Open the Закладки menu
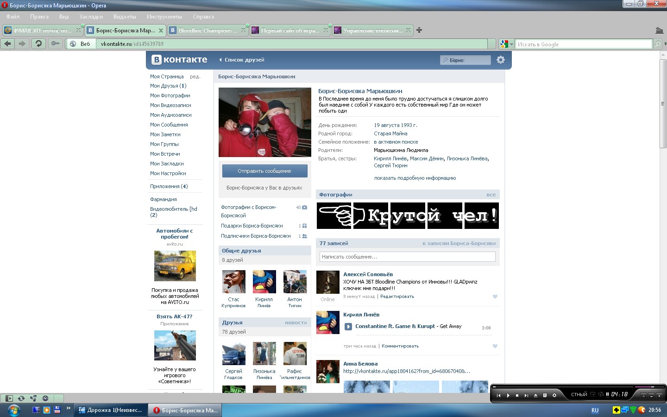 pos(91,17)
